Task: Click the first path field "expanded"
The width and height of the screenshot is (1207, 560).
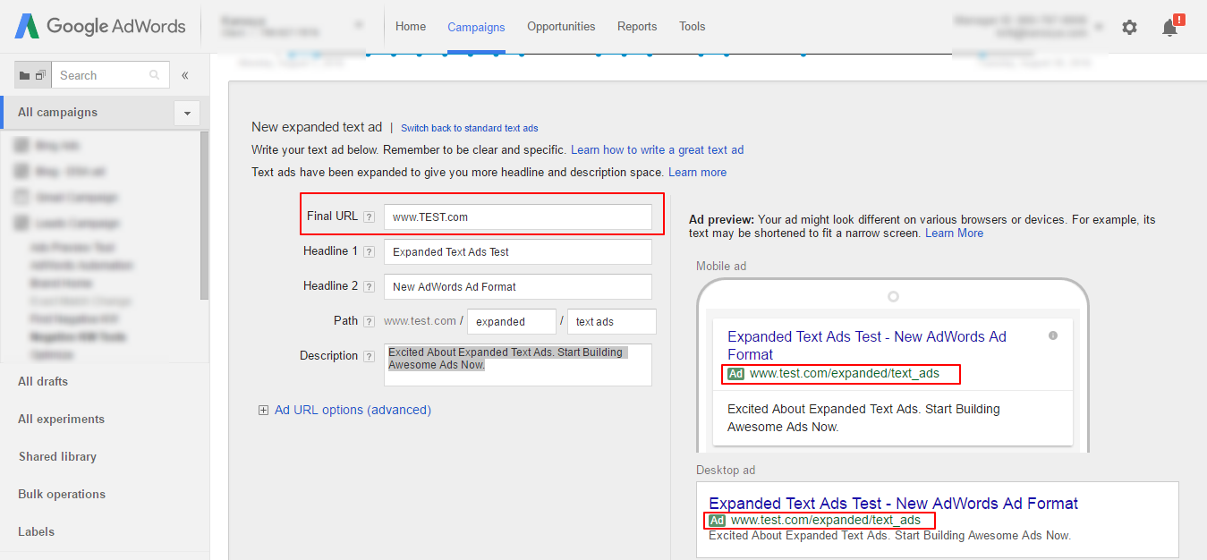Action: pyautogui.click(x=511, y=321)
